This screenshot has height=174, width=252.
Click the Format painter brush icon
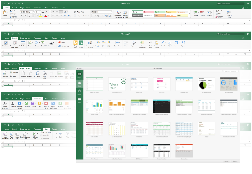tap(11, 17)
